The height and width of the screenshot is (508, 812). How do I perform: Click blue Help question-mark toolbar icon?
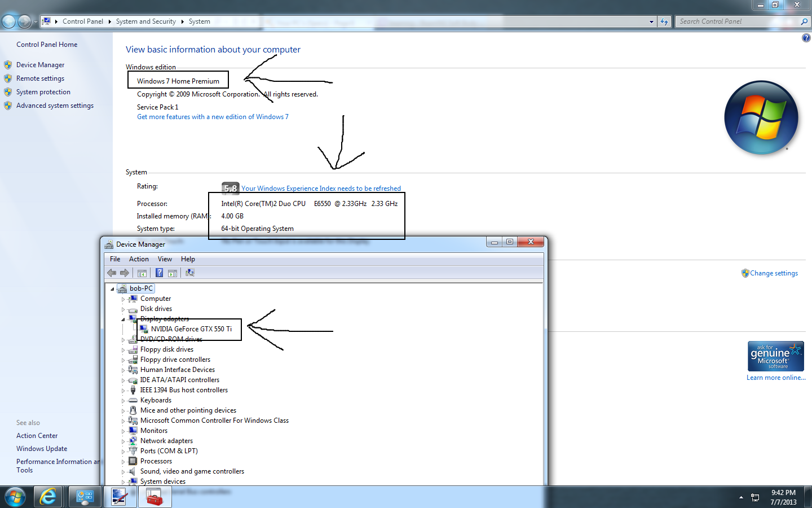coord(159,273)
